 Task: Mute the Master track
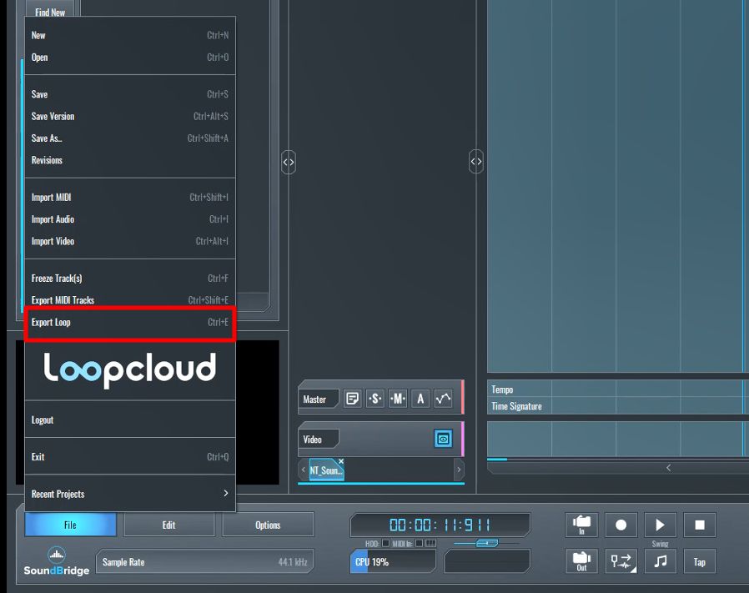click(398, 399)
